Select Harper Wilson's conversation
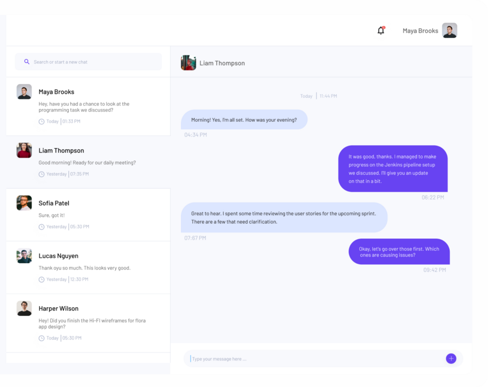The height and width of the screenshot is (387, 488). point(88,323)
